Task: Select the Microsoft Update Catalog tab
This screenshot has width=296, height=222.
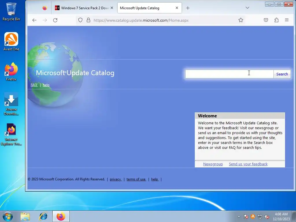Action: click(149, 8)
